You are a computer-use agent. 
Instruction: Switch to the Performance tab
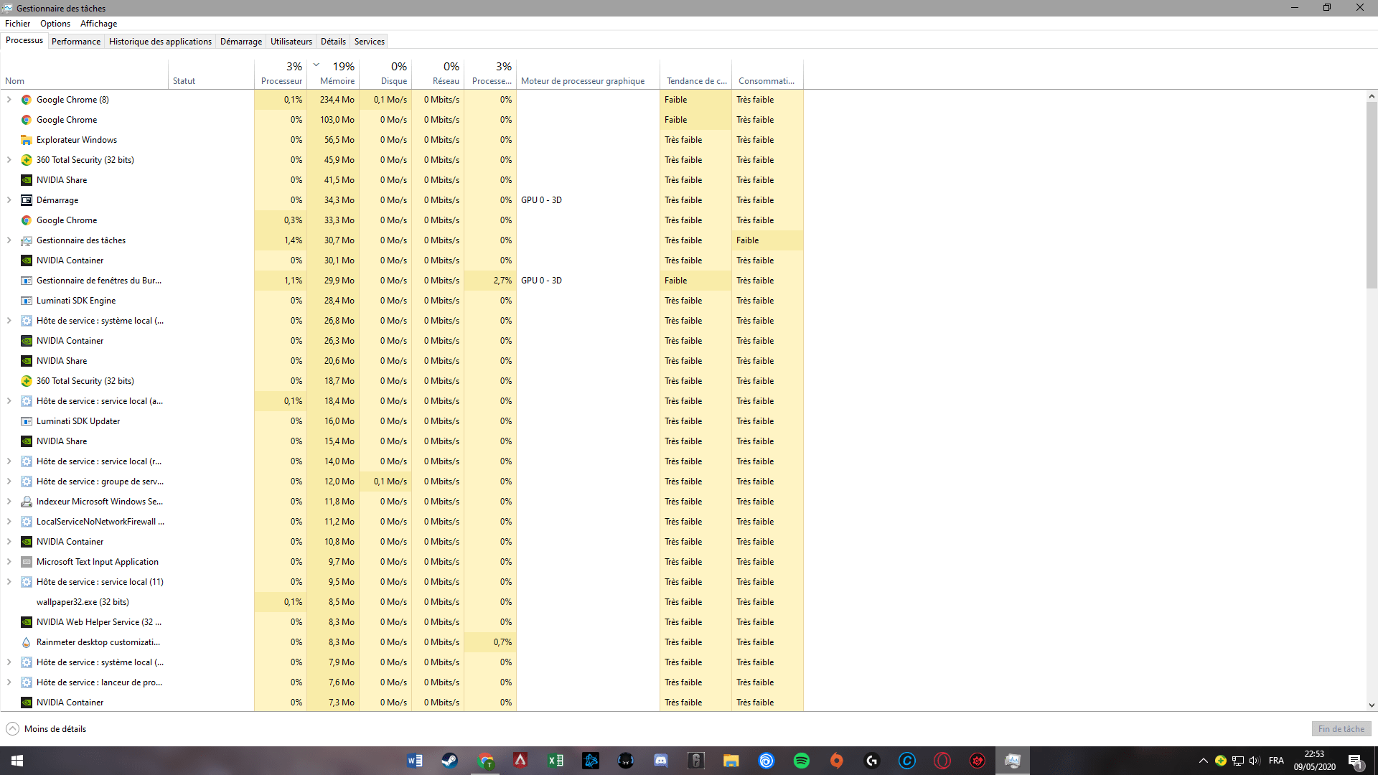[x=75, y=42]
